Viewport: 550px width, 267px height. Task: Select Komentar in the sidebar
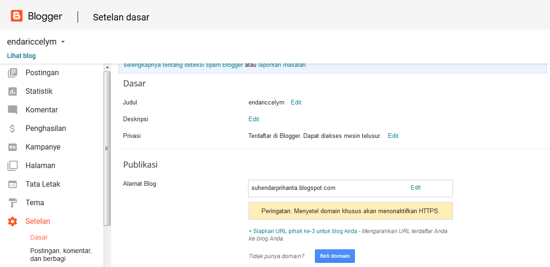tap(42, 110)
